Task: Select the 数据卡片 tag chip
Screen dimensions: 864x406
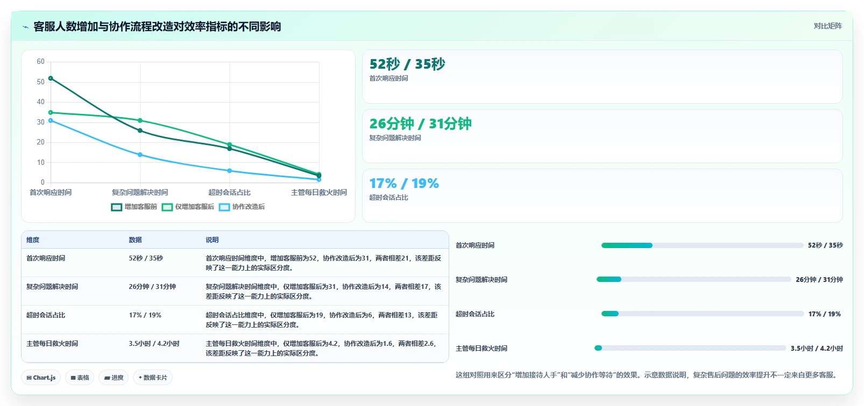Action: tap(153, 378)
